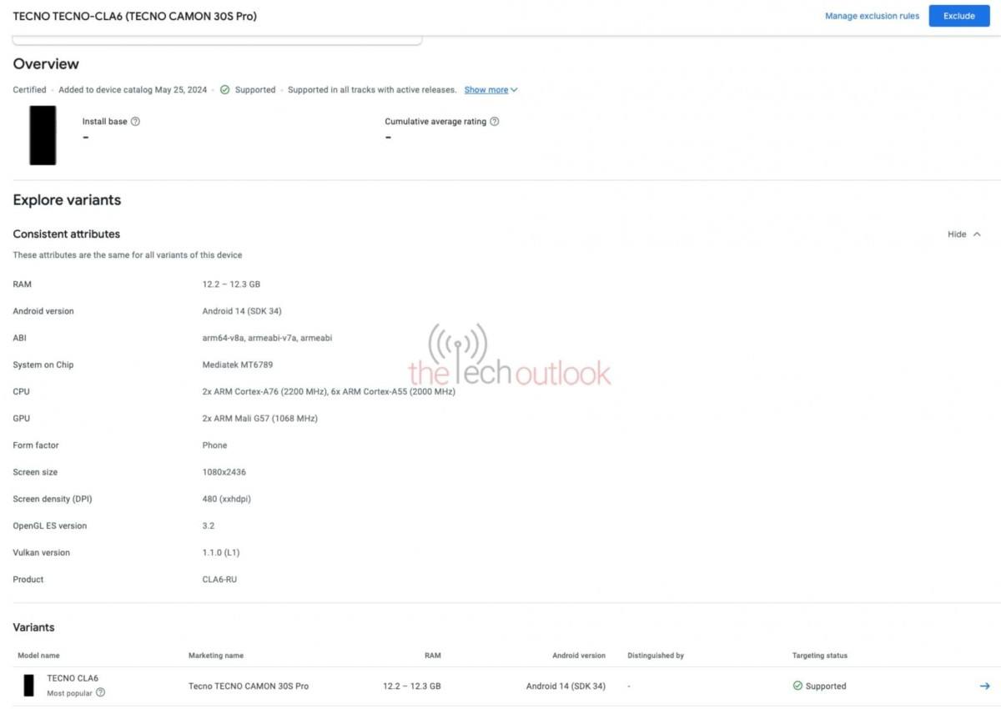
Task: Expand Show more supported tracks
Action: tap(490, 89)
